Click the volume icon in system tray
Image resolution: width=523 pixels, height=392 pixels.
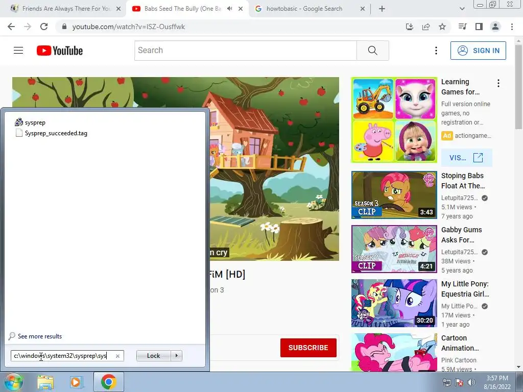[x=471, y=382]
